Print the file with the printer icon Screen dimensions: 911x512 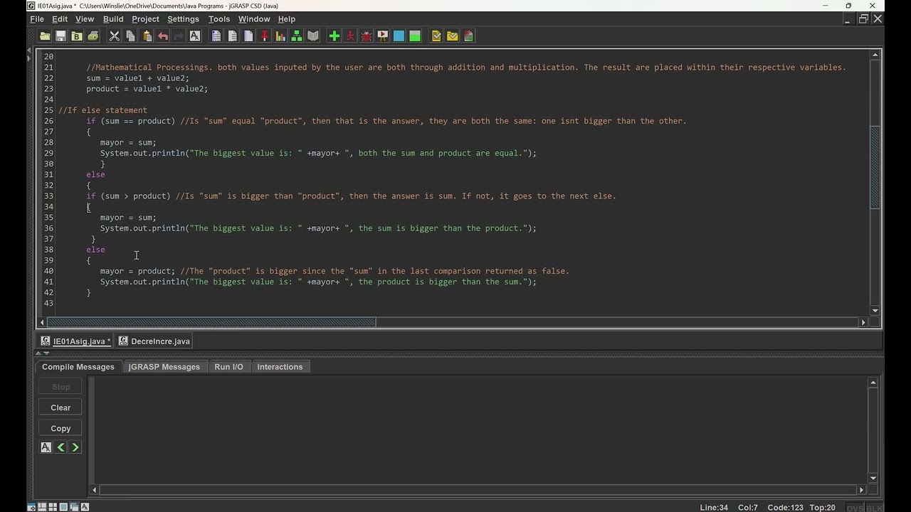93,36
